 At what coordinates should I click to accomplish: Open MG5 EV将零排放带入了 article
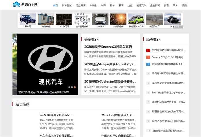(x=118, y=115)
